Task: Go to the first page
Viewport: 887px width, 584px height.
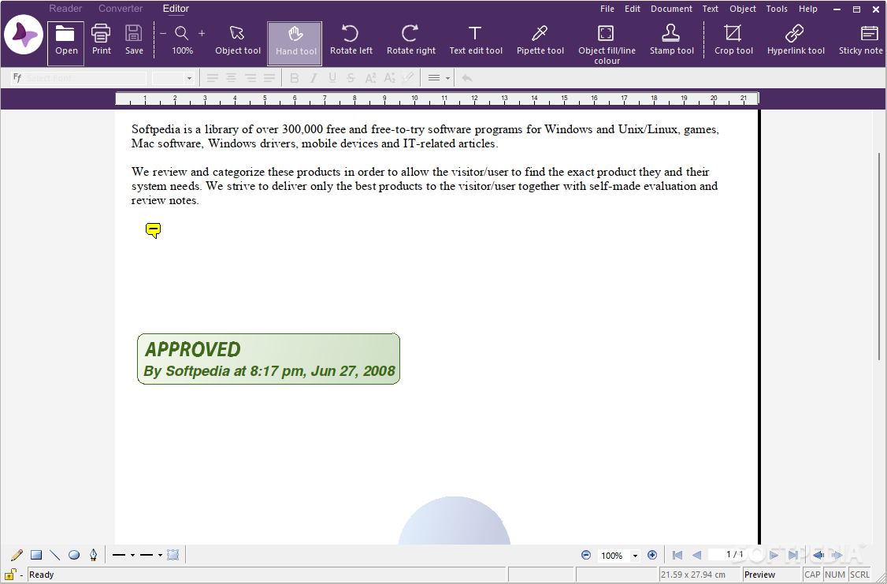Action: [x=677, y=555]
